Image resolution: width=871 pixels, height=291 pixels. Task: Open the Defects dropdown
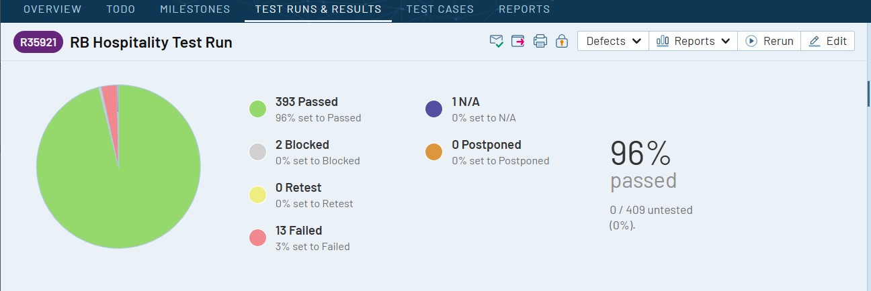[613, 41]
